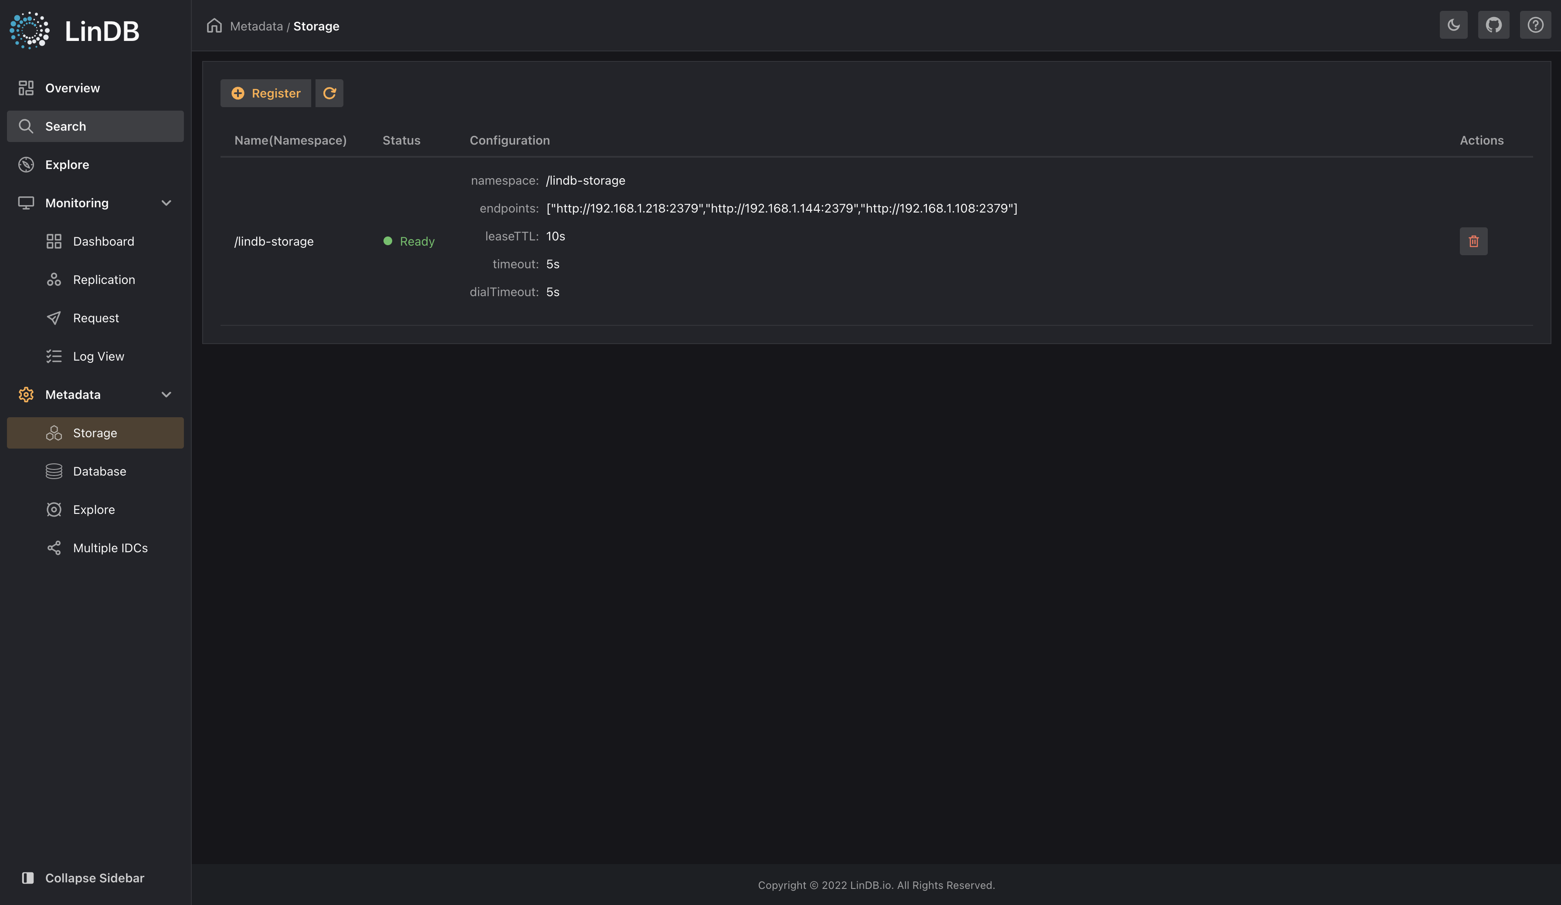Click the home breadcrumb icon
Viewport: 1561px width, 905px height.
coord(214,26)
